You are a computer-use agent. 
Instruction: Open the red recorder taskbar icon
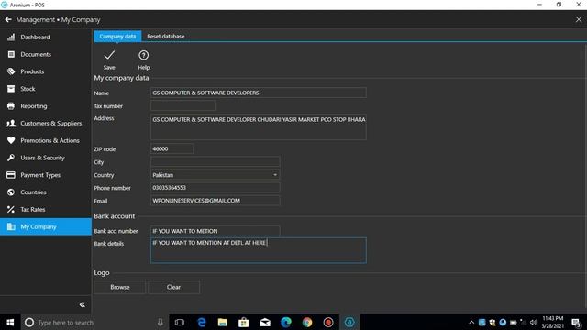pos(328,322)
